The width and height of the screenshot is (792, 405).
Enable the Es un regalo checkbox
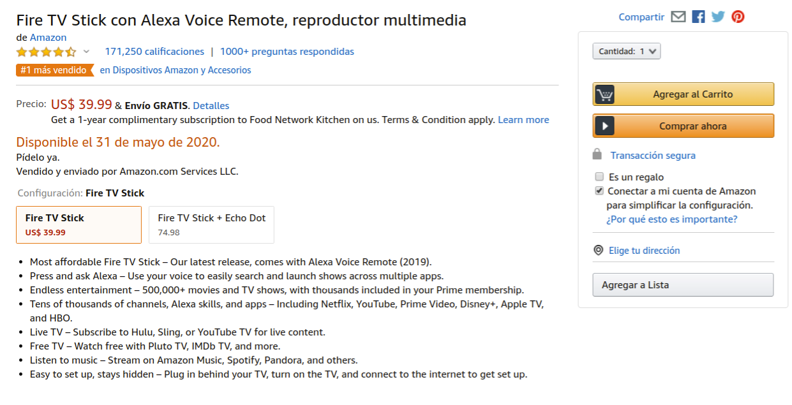point(599,176)
